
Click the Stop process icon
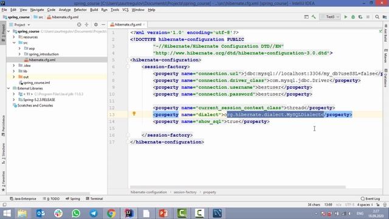point(368,17)
